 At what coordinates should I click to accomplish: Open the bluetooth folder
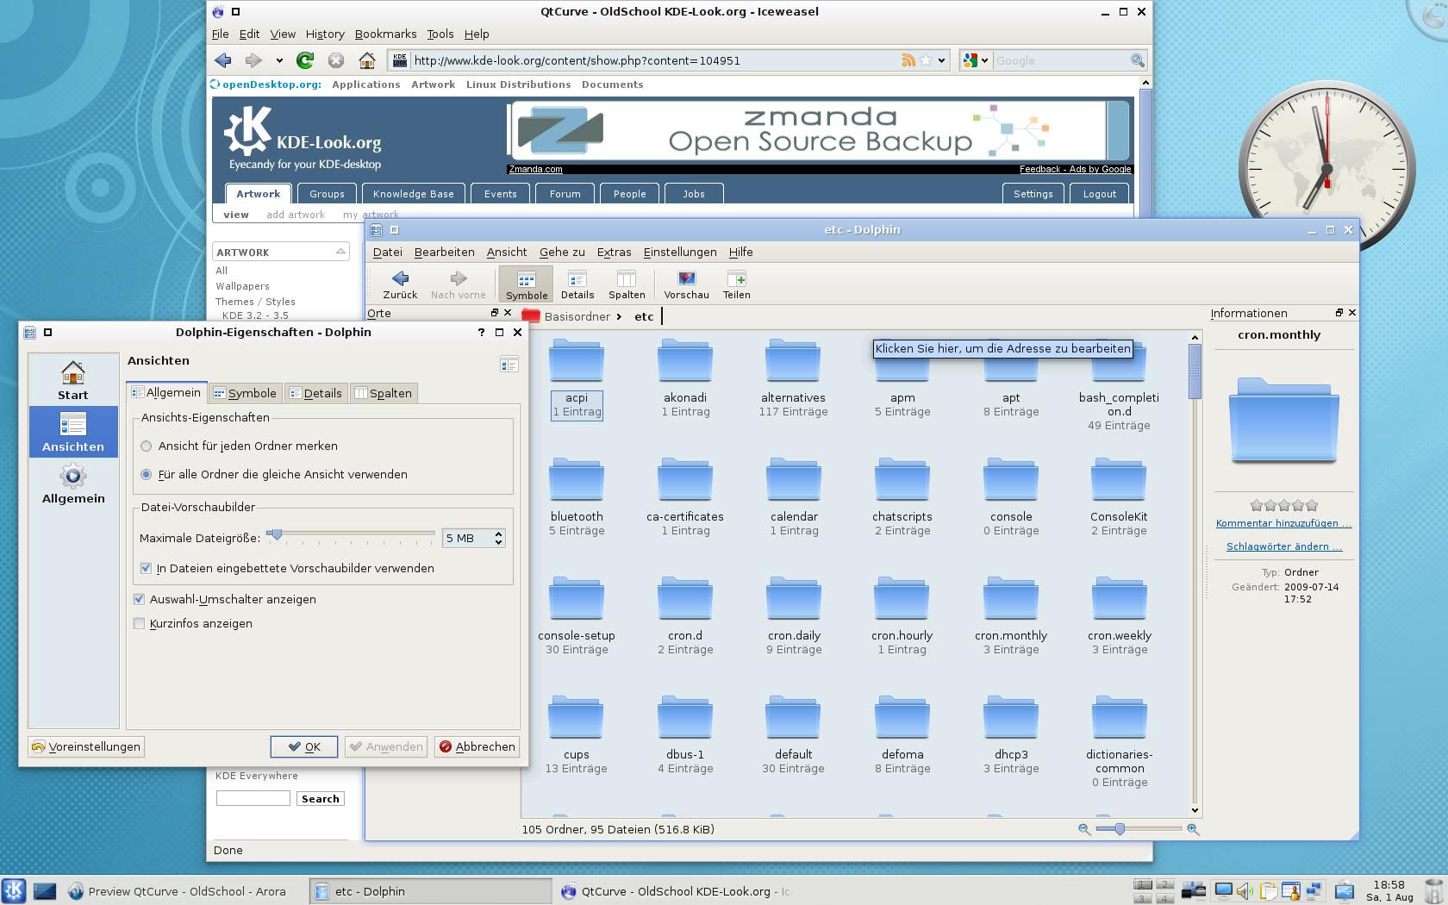pos(577,498)
